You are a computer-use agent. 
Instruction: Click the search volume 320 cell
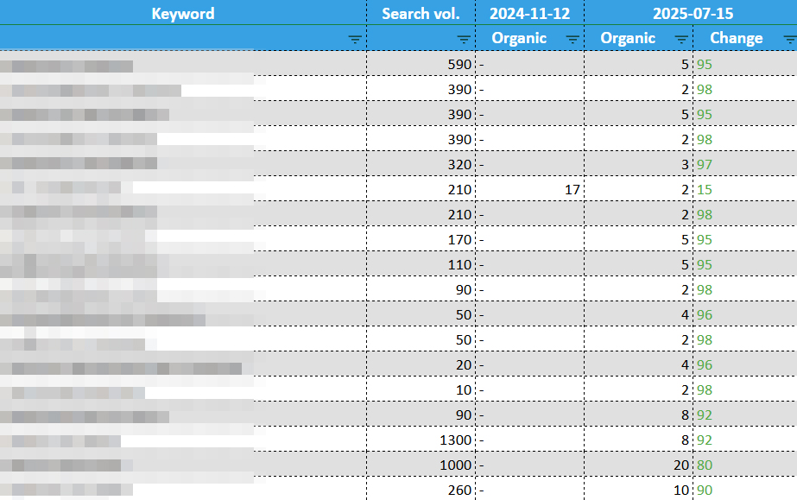(421, 164)
